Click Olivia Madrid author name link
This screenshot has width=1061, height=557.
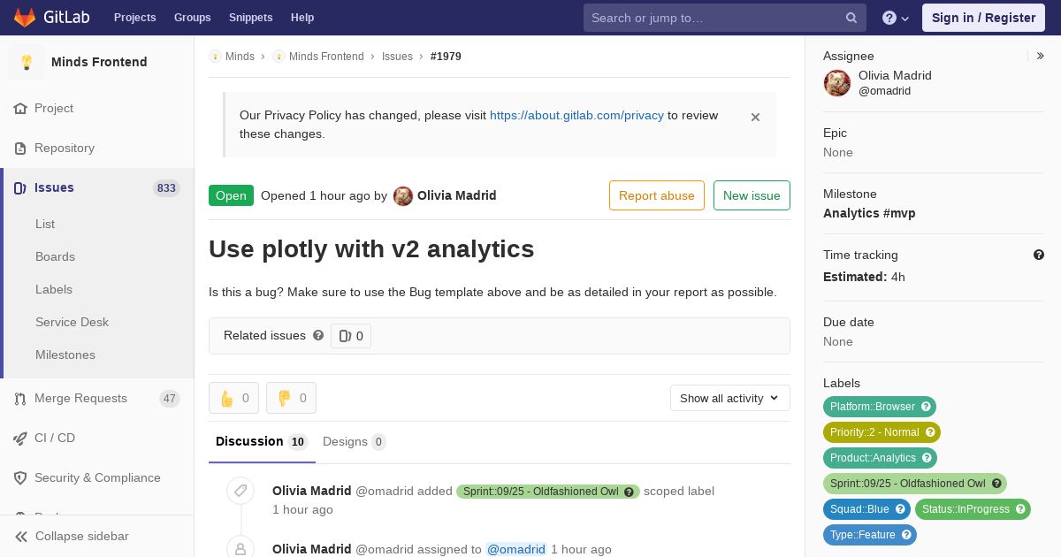tap(456, 195)
